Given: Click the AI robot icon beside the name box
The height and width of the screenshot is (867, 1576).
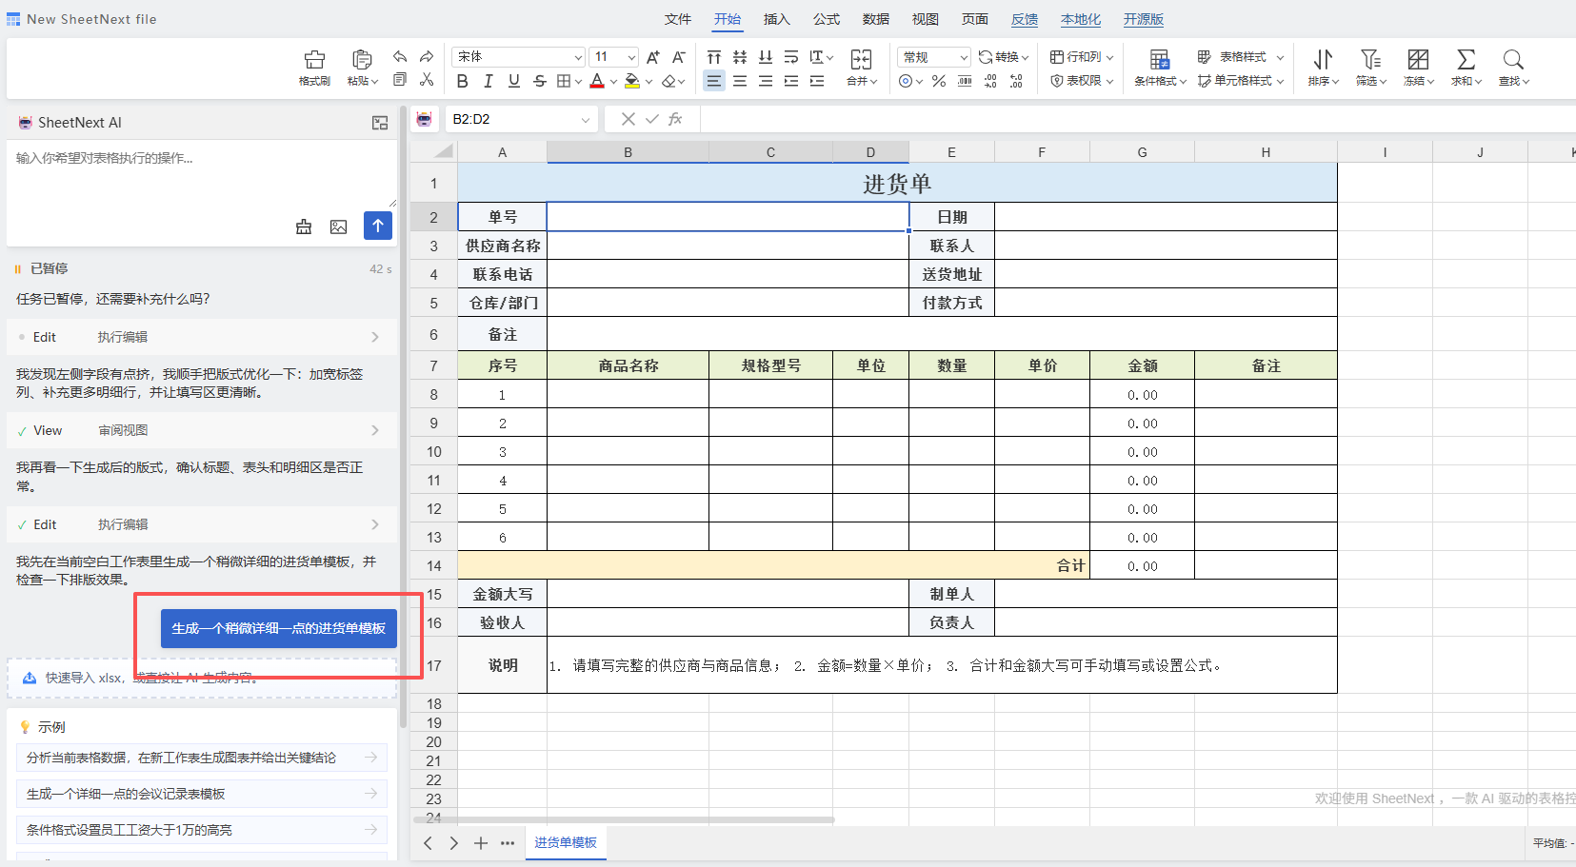Looking at the screenshot, I should 425,119.
